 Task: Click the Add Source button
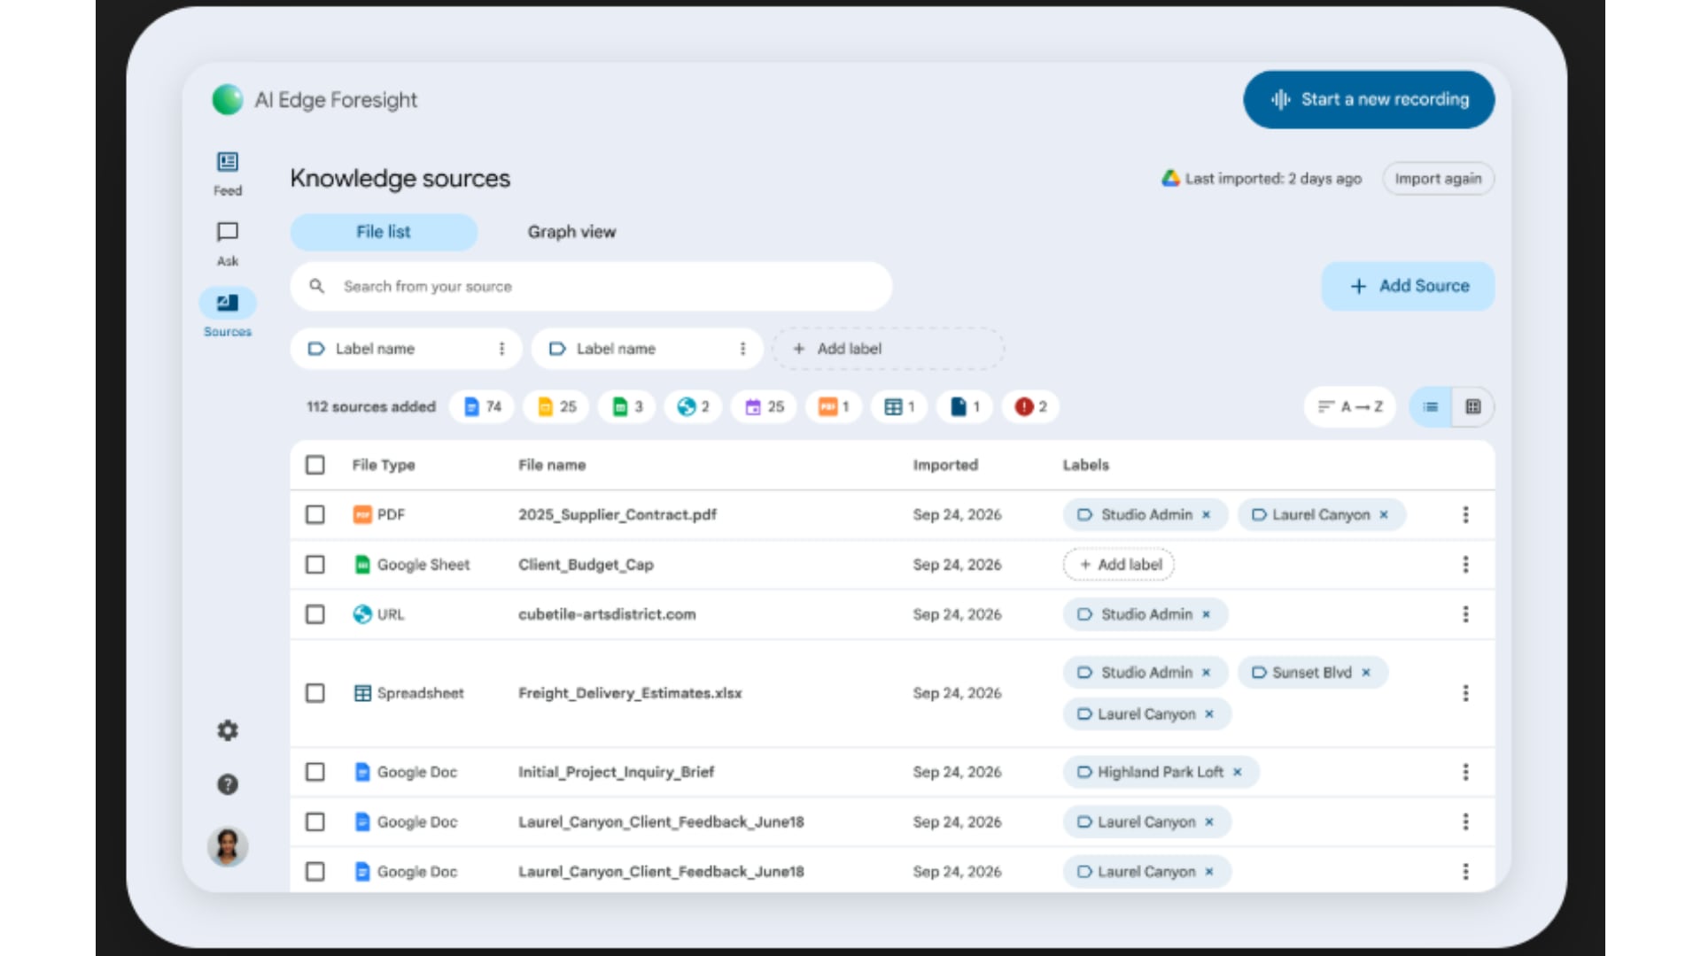1408,286
